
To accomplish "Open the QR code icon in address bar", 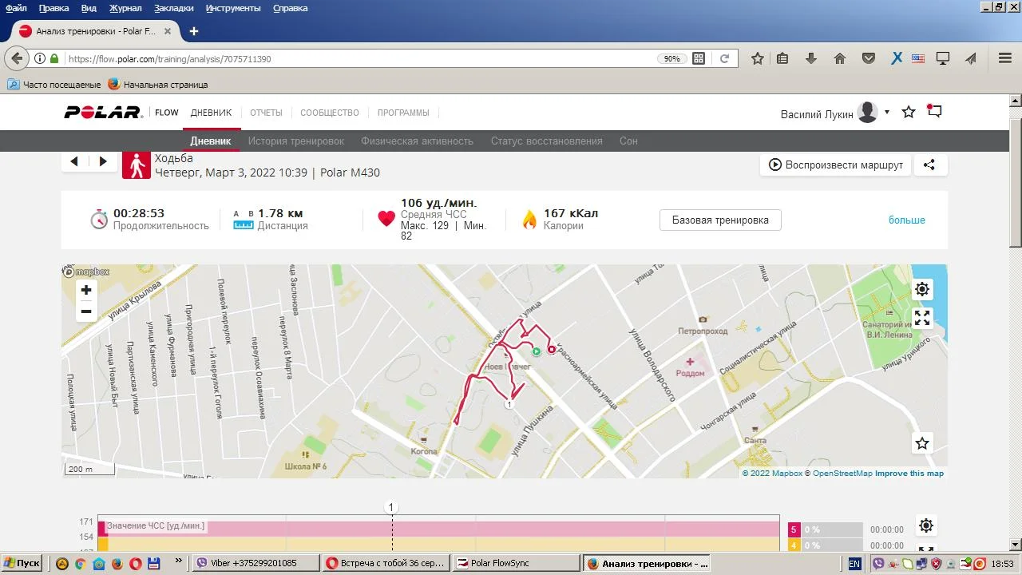I will pos(699,58).
